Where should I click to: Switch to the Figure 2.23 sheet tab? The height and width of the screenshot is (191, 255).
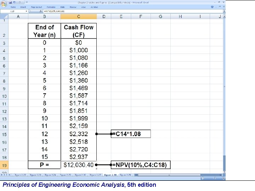click(x=35, y=175)
